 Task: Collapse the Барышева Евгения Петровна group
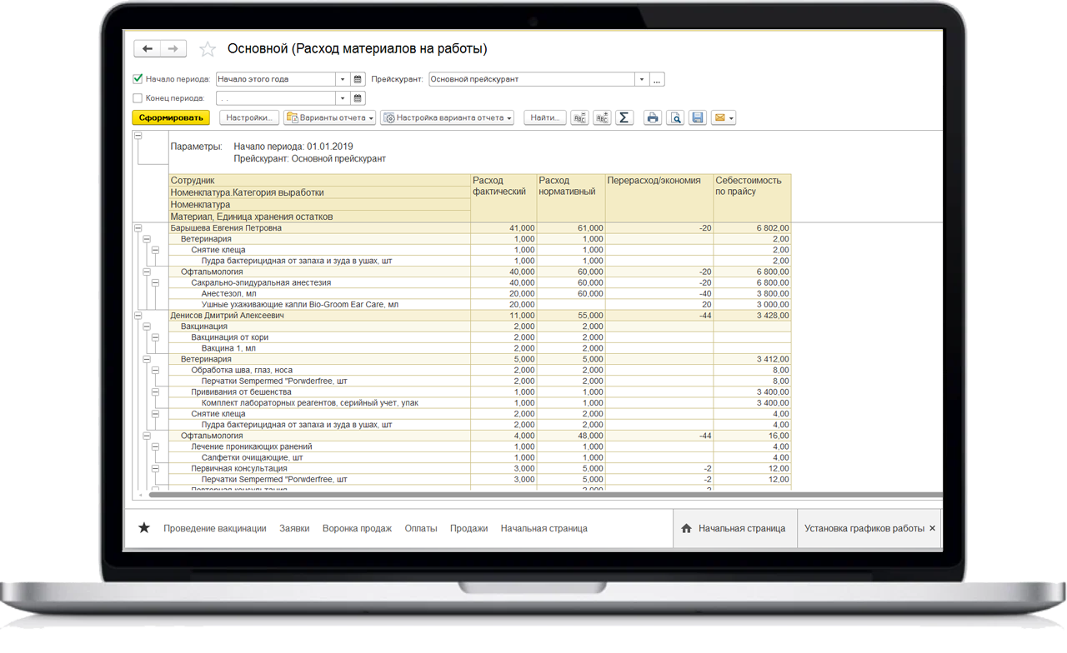138,228
